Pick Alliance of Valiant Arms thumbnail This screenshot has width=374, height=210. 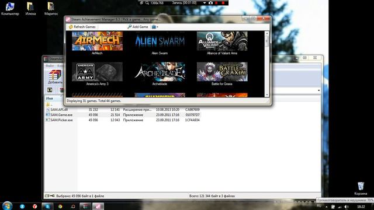tap(222, 41)
